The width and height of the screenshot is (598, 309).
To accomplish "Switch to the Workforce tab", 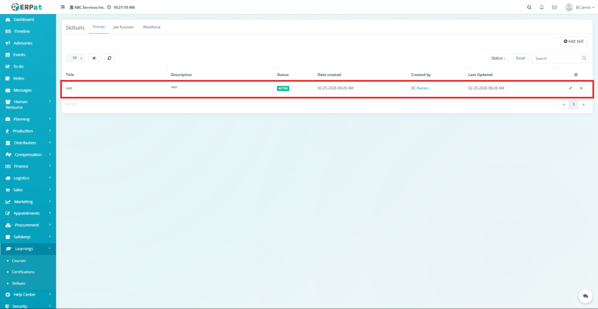I will [x=151, y=27].
